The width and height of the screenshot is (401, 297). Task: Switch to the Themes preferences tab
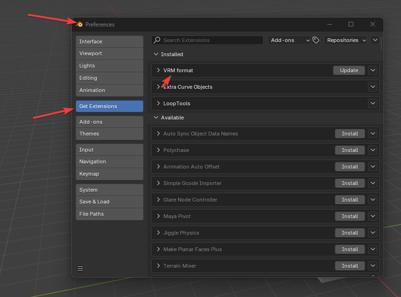tap(109, 134)
